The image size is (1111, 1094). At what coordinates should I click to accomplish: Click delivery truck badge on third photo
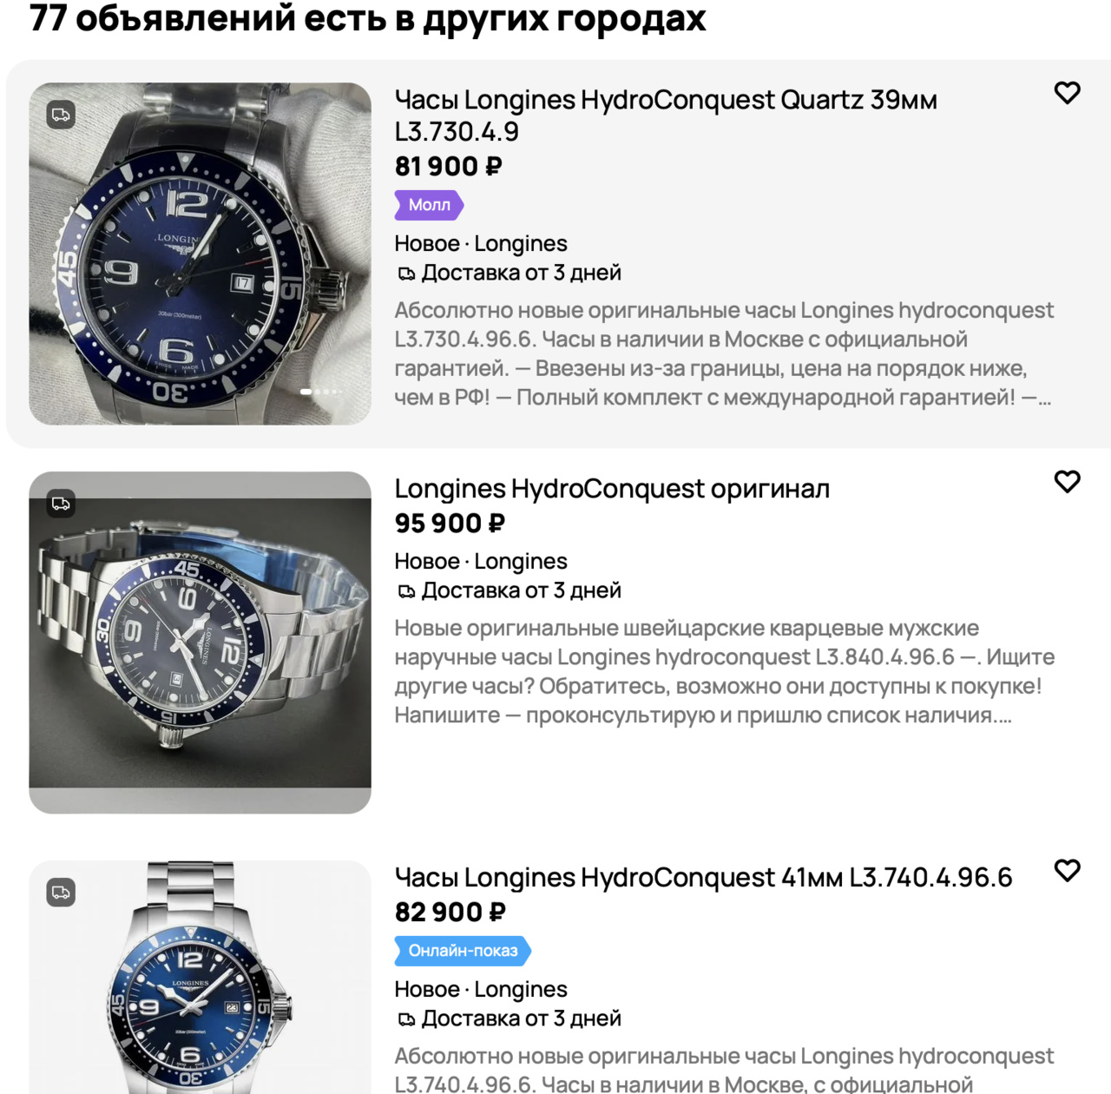click(61, 893)
